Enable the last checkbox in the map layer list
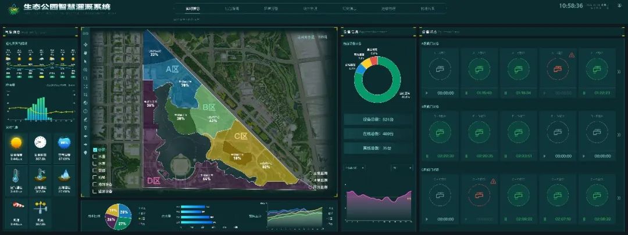 click(95, 191)
